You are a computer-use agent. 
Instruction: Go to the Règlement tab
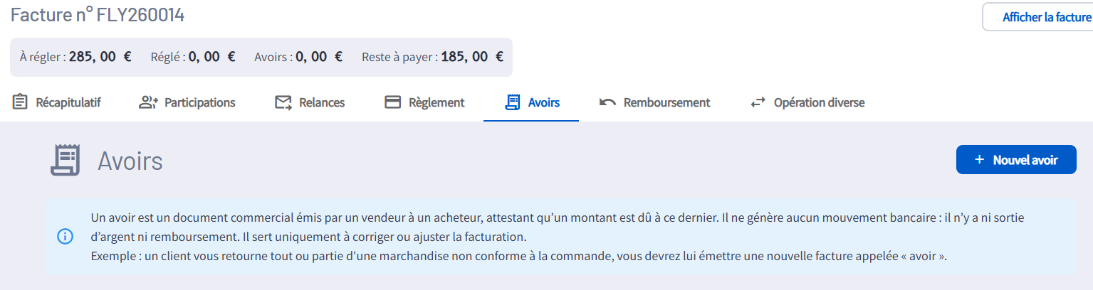(x=436, y=102)
